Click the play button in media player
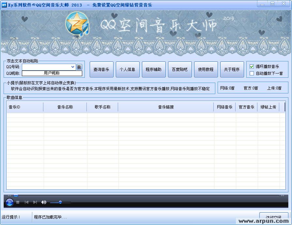This screenshot has height=225, width=292. pos(9,202)
